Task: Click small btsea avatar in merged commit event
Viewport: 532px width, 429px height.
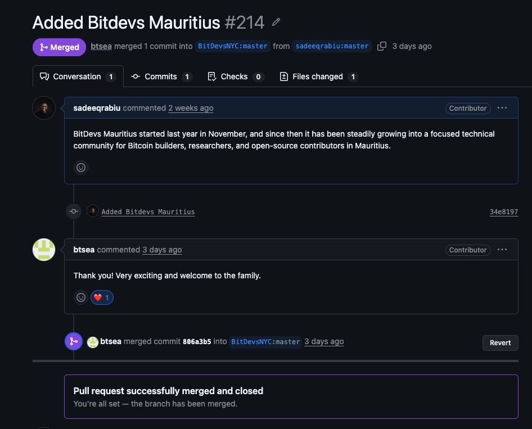Action: click(93, 342)
